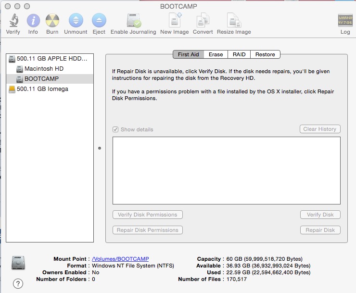Click the Format value Windows NT File System (NTFS)

pos(133,266)
